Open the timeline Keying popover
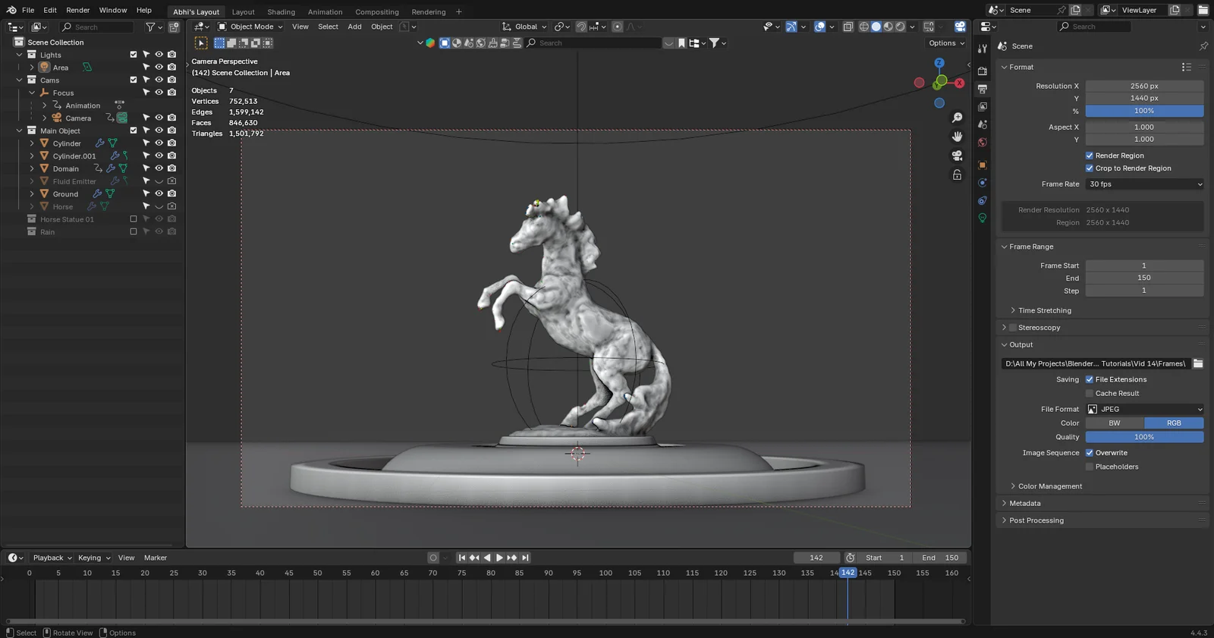 (94, 558)
